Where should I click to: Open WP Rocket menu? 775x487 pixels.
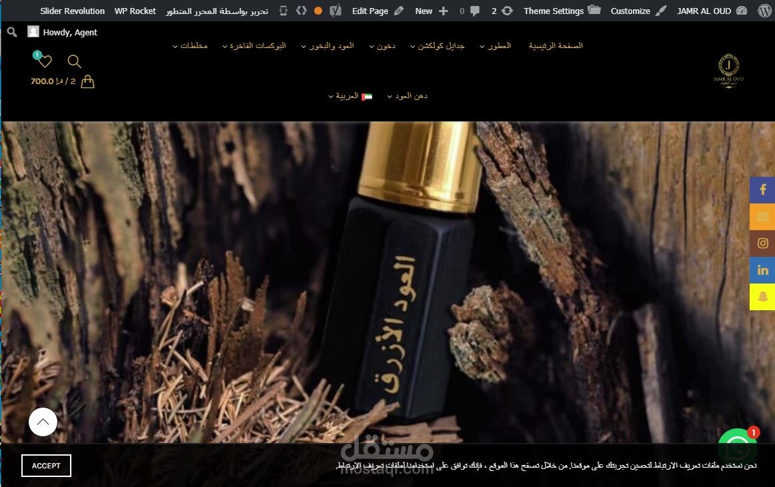coord(135,11)
